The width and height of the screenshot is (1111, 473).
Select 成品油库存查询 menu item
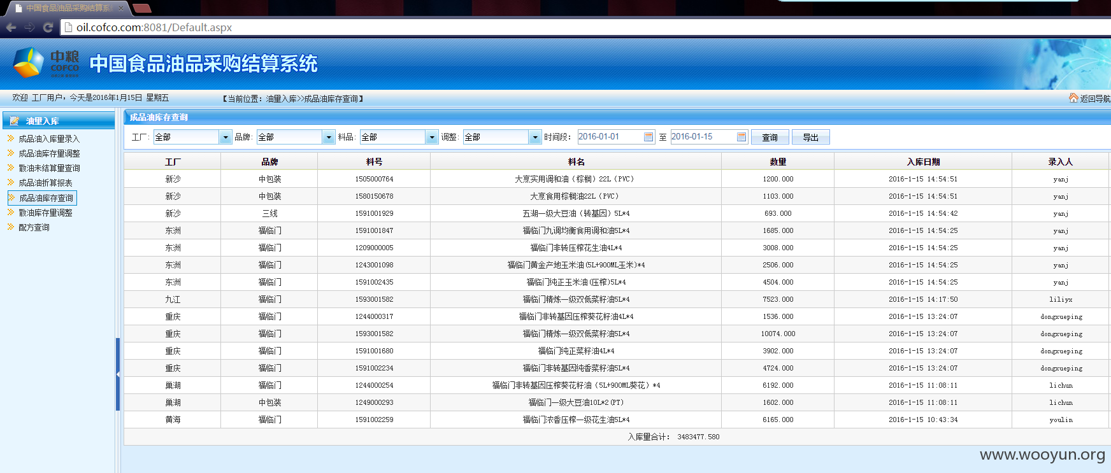coord(42,198)
